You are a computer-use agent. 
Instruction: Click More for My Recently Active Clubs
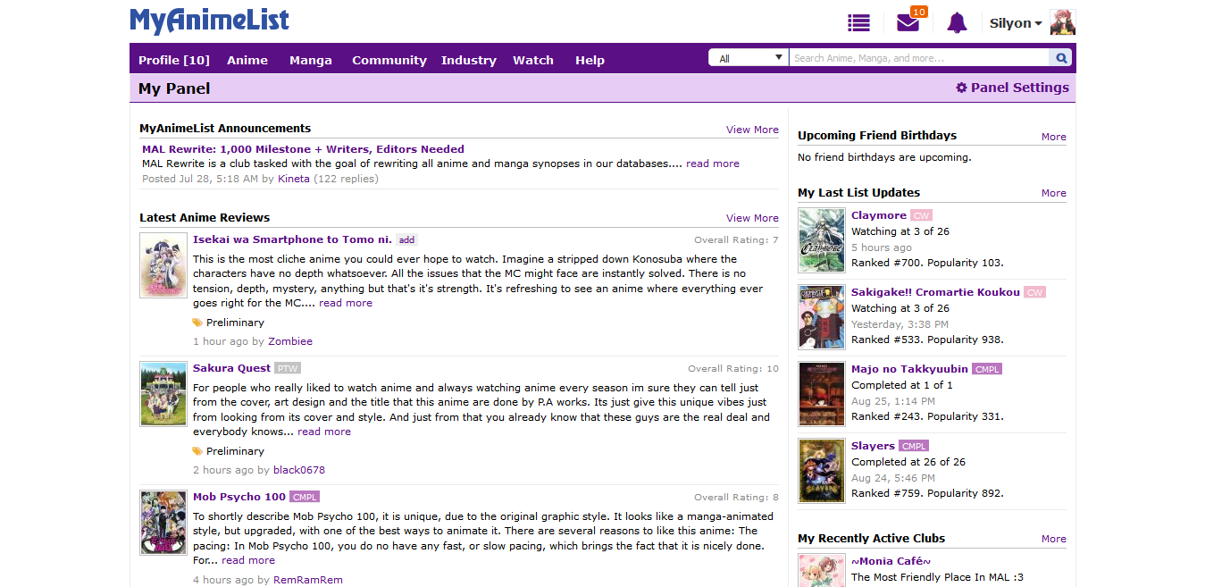[x=1054, y=539]
